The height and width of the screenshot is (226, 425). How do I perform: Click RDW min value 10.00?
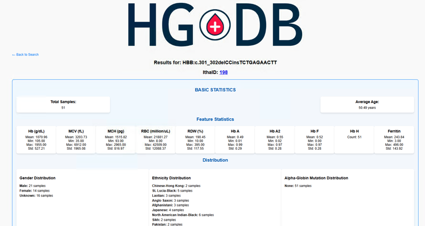click(195, 141)
